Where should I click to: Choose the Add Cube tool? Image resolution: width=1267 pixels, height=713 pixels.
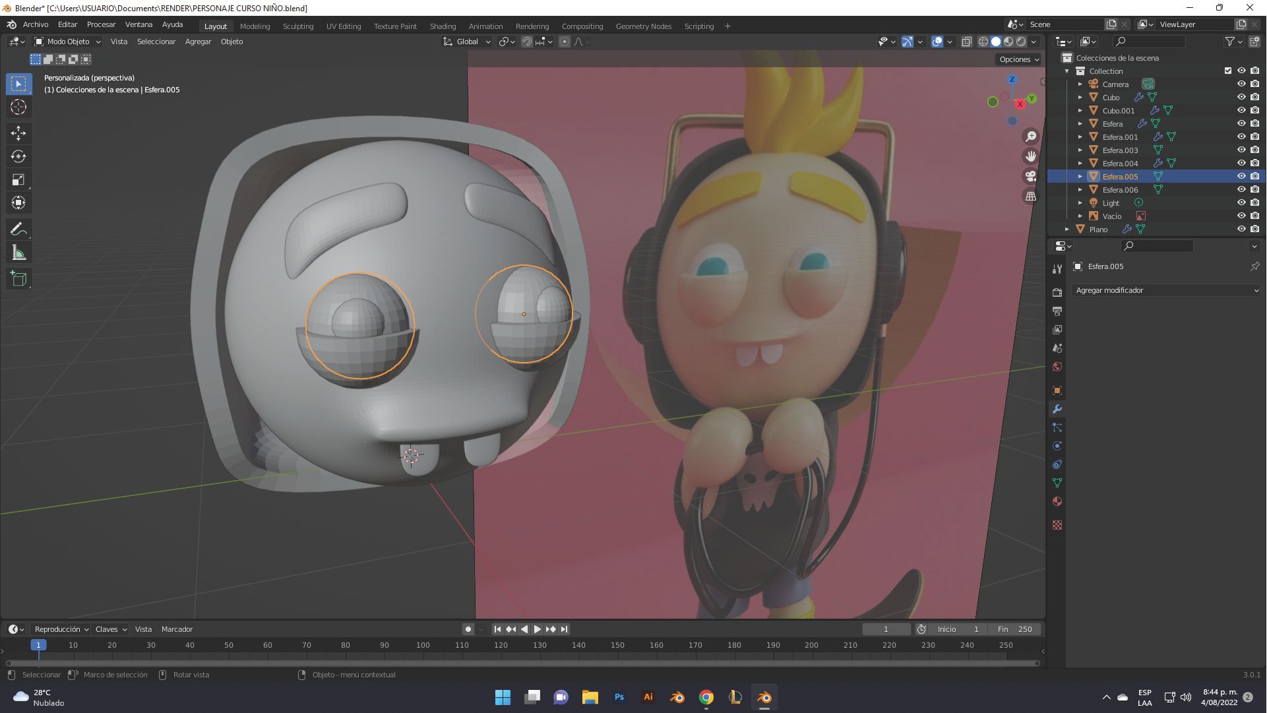click(x=18, y=279)
